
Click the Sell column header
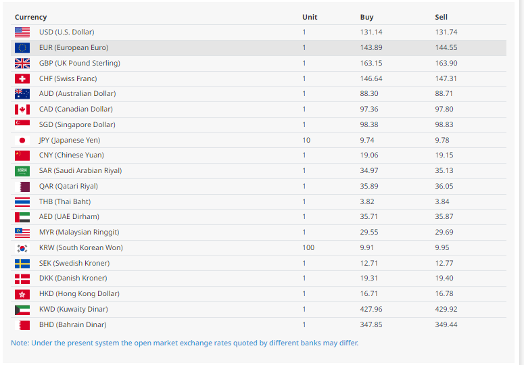click(x=442, y=17)
